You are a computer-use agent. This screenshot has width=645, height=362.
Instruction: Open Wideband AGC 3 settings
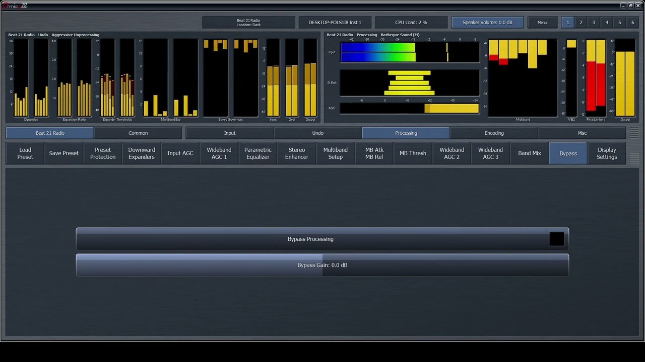(491, 153)
